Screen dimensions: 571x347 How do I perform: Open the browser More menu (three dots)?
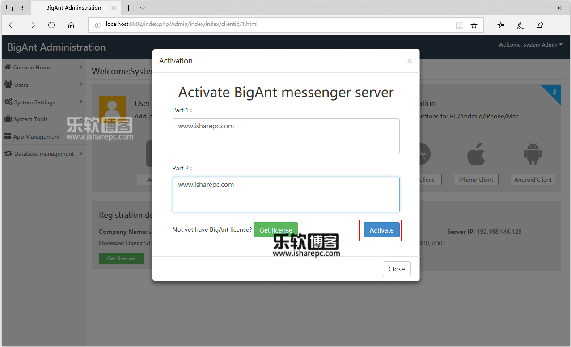560,25
